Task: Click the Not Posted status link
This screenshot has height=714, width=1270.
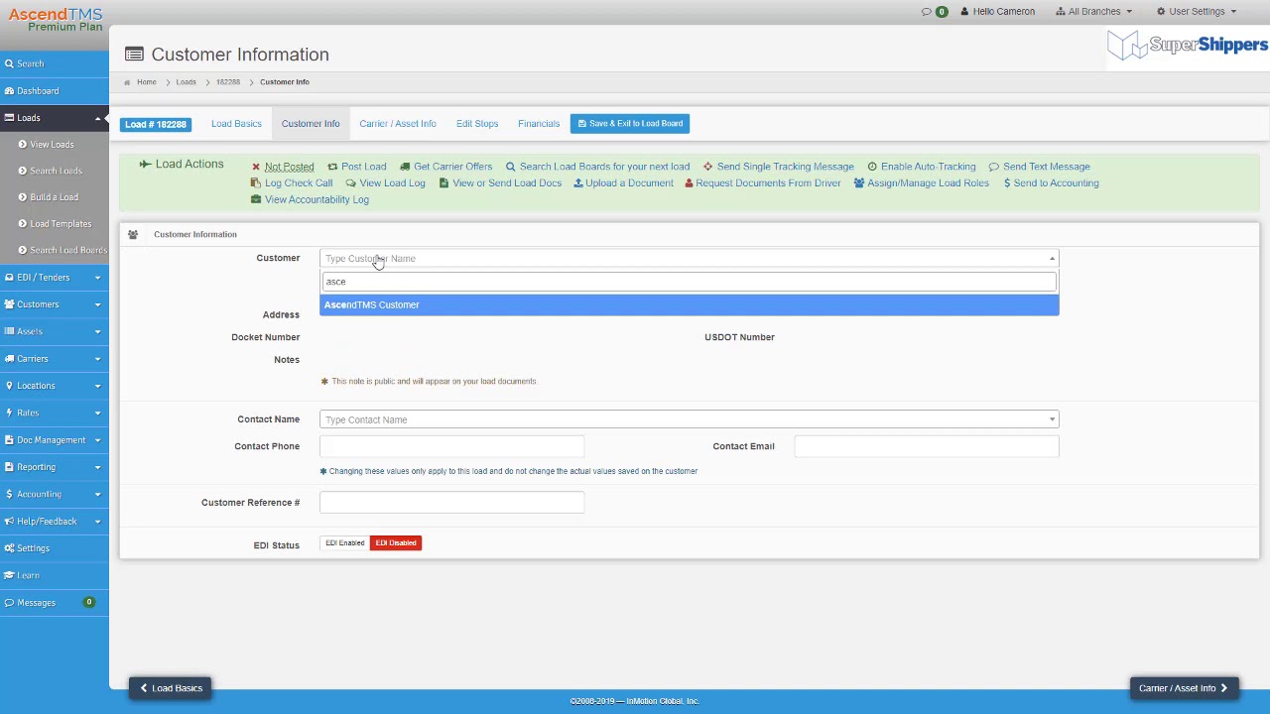Action: tap(289, 167)
